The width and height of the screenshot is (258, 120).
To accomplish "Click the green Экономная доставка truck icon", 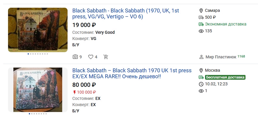I will point(201,24).
